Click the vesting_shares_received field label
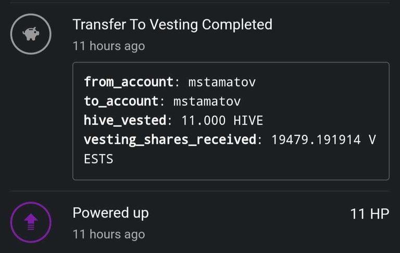 pyautogui.click(x=170, y=140)
